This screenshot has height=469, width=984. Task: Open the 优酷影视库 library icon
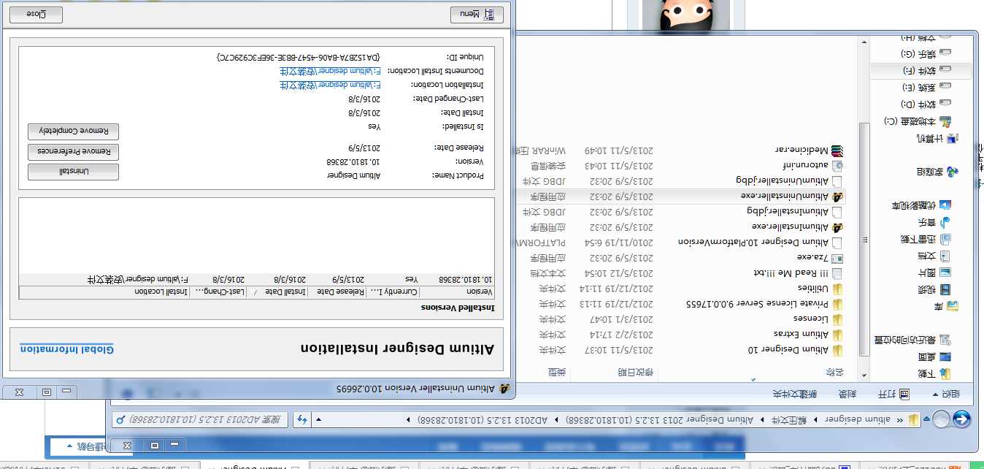945,205
